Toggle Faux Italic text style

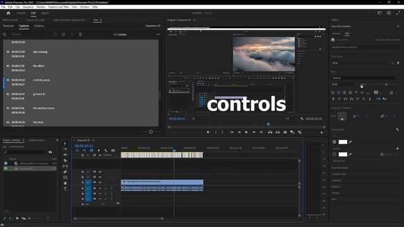tap(340, 99)
